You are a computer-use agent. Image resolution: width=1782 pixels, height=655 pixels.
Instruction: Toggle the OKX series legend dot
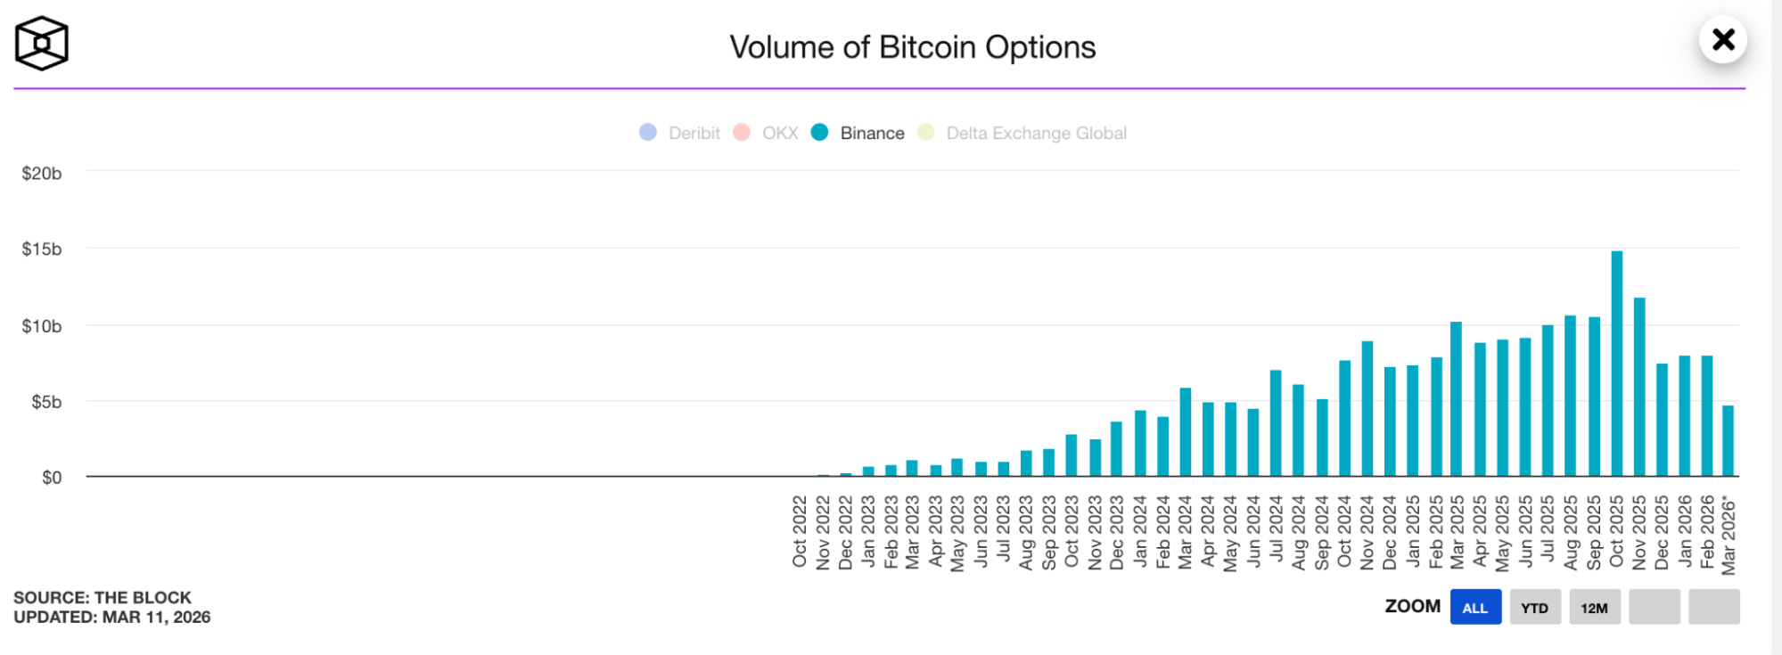pyautogui.click(x=742, y=133)
